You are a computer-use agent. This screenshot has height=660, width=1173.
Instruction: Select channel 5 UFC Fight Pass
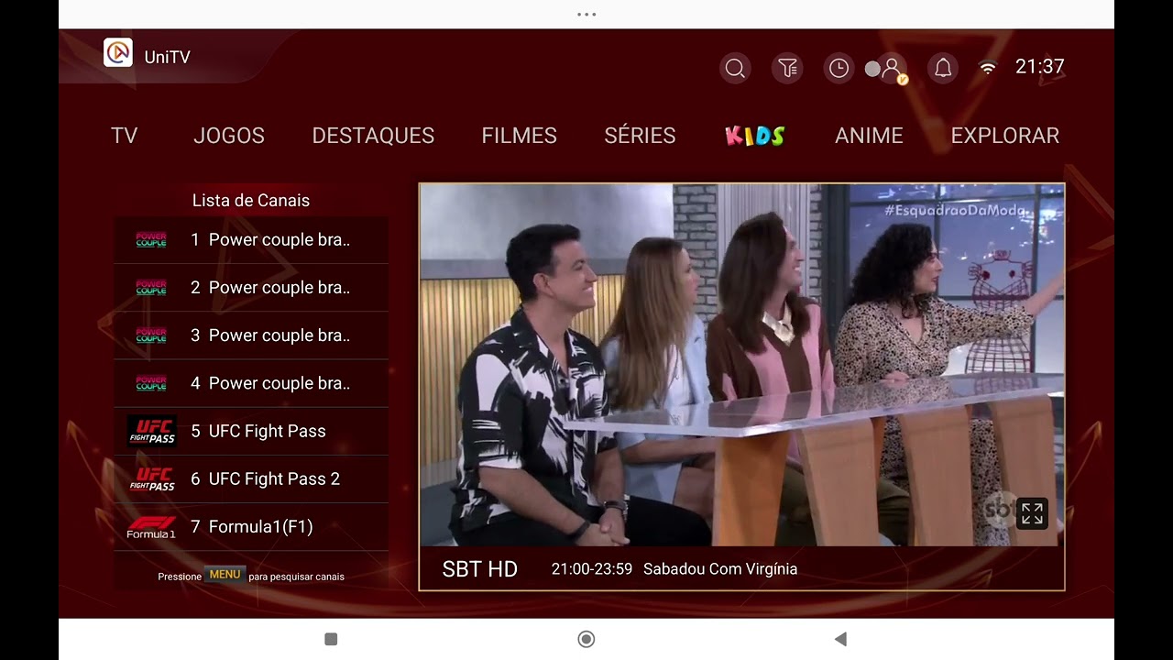point(251,431)
